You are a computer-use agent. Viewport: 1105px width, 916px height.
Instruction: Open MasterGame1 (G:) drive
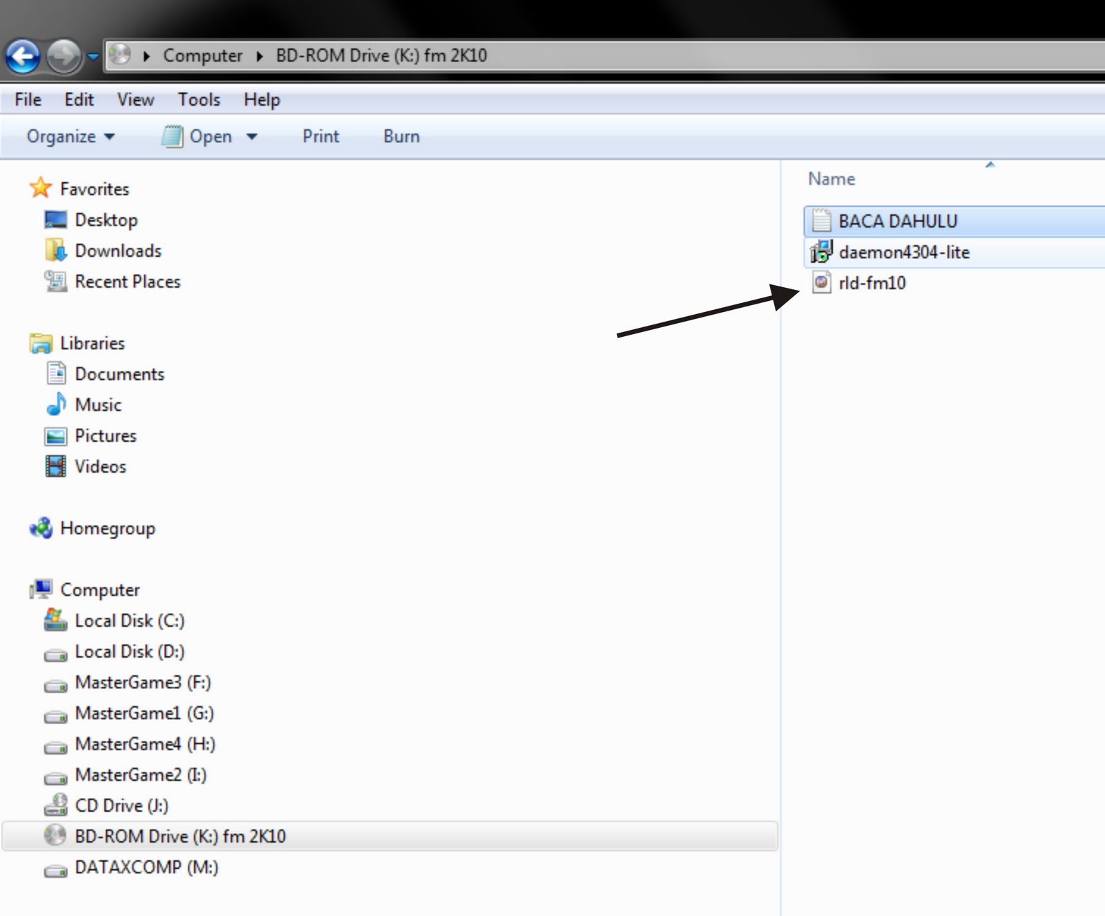pyautogui.click(x=144, y=713)
